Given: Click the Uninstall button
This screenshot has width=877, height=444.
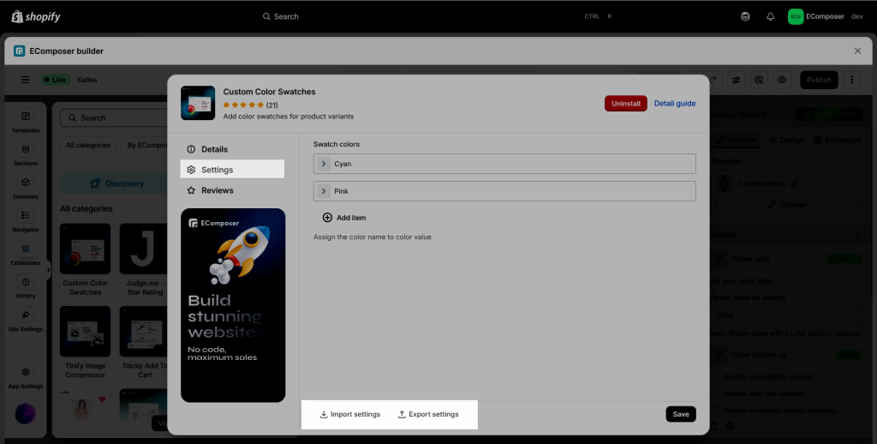Looking at the screenshot, I should [x=625, y=103].
